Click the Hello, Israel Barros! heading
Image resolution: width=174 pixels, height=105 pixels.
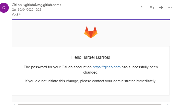pyautogui.click(x=91, y=57)
